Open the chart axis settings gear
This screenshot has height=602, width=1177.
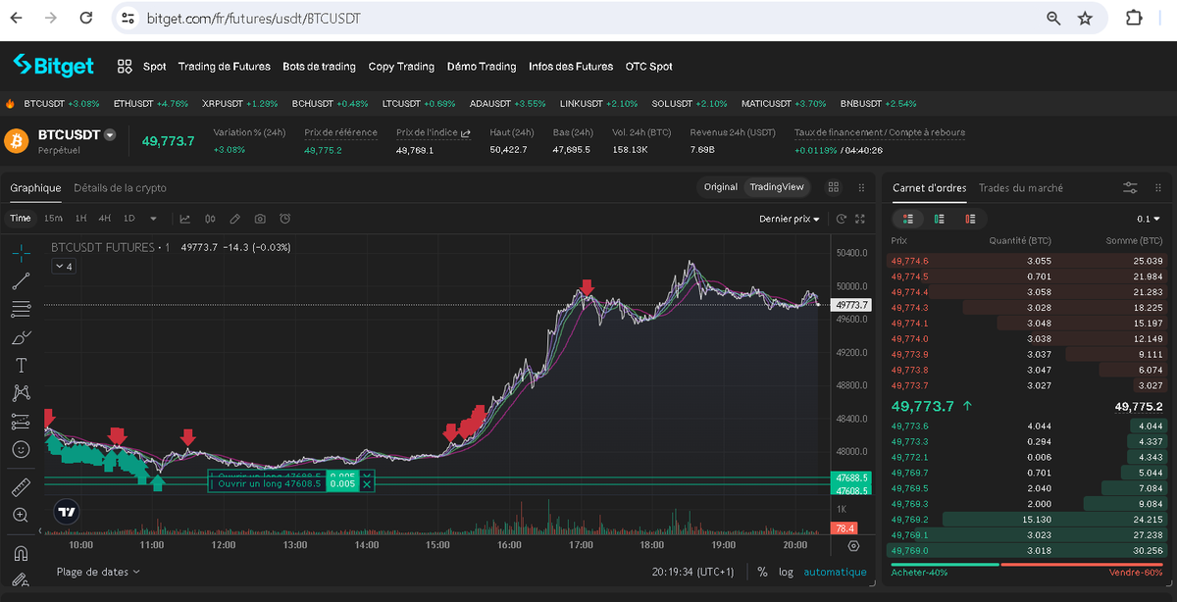(x=853, y=546)
